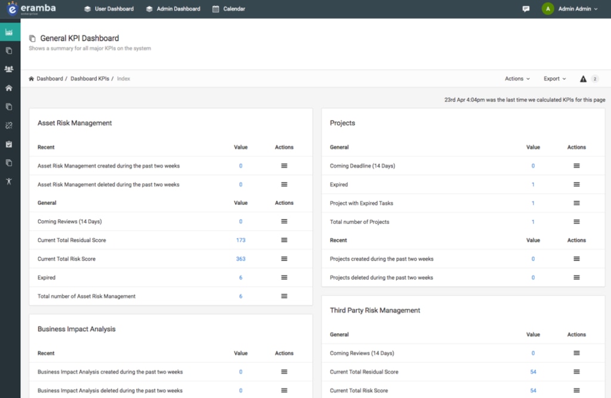
Task: Click the Projects section heading
Action: (342, 123)
